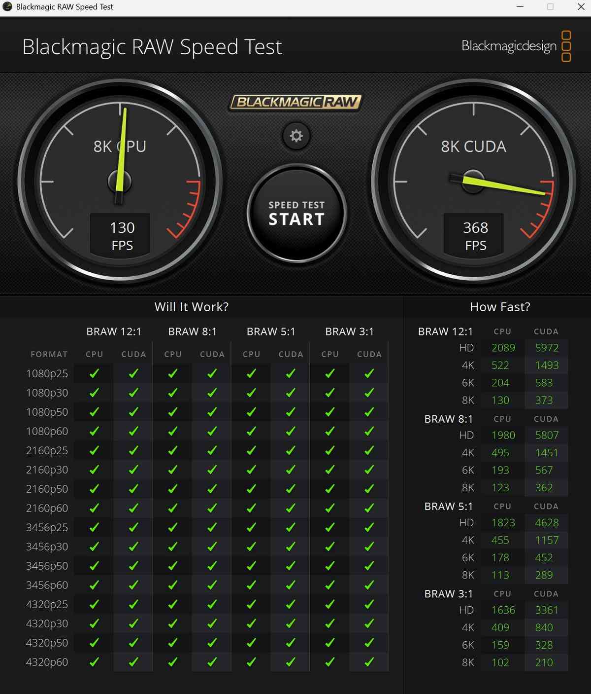
Task: Click the BRAW 8:1 column header in Will It Work
Action: [x=192, y=331]
